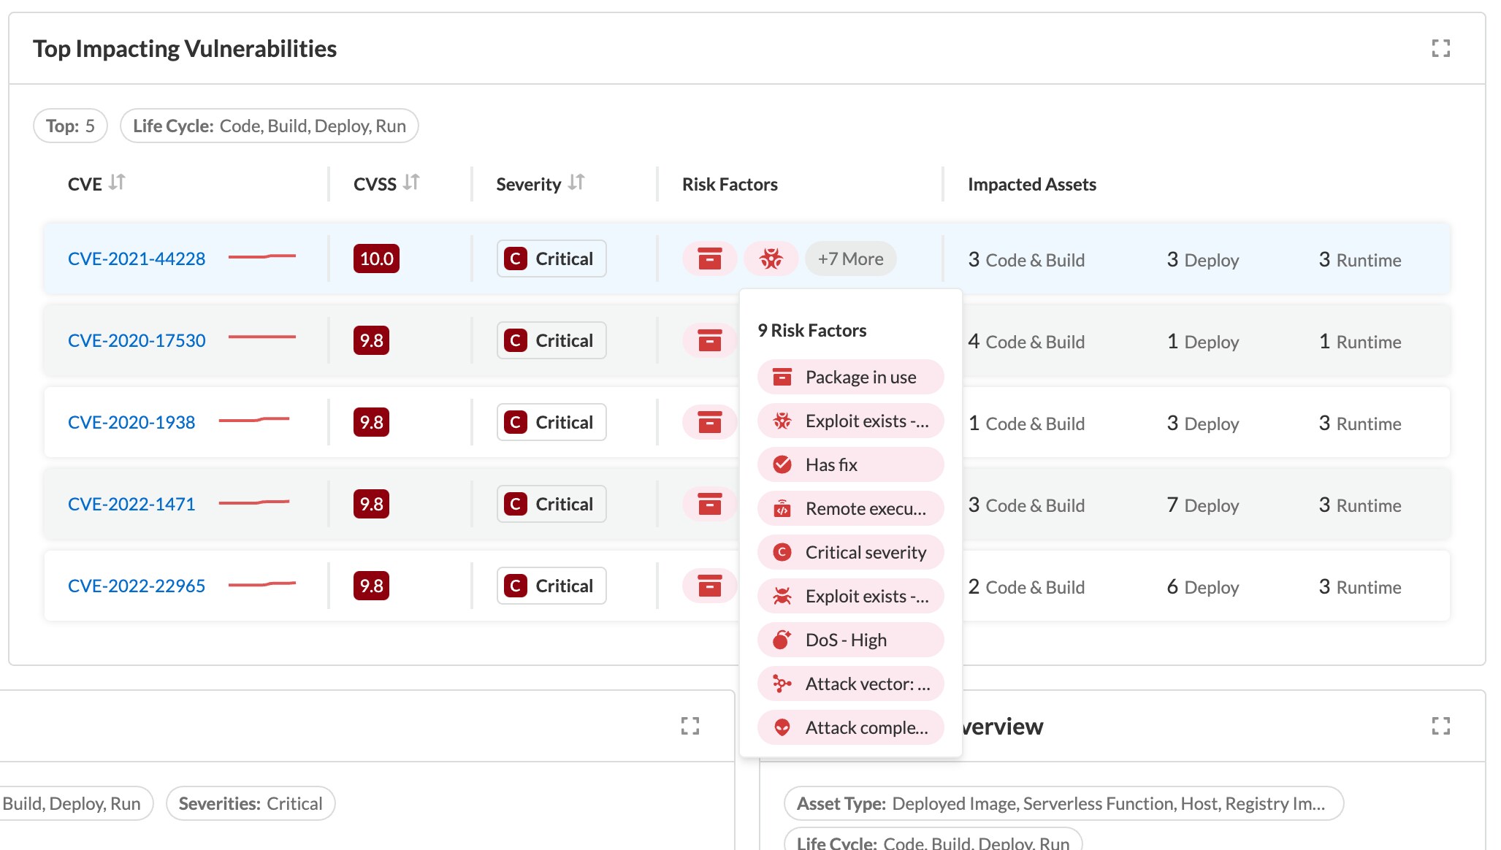
Task: Open the Top: 5 filter chip
Action: 70,126
